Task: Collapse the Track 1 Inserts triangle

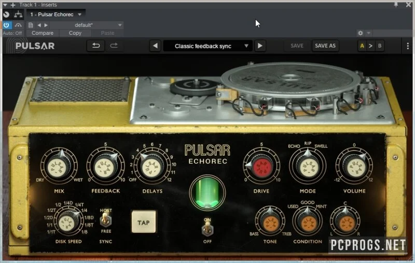Action: pos(5,5)
